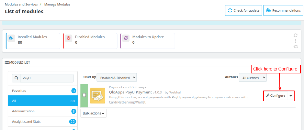Click the List of modules heading
The width and height of the screenshot is (304, 130).
(x=24, y=12)
